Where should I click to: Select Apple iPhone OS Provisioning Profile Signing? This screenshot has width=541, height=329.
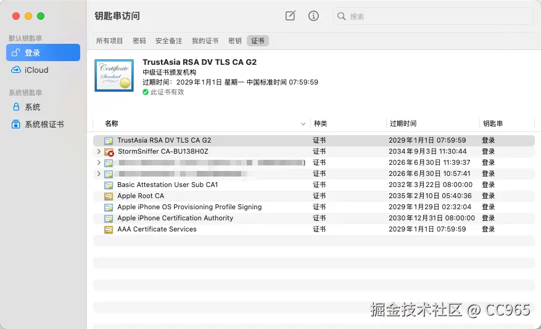(189, 207)
